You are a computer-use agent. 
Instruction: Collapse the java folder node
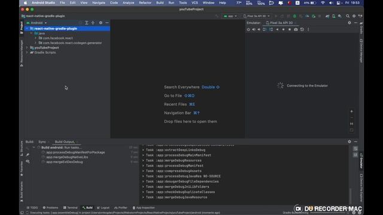(31, 33)
